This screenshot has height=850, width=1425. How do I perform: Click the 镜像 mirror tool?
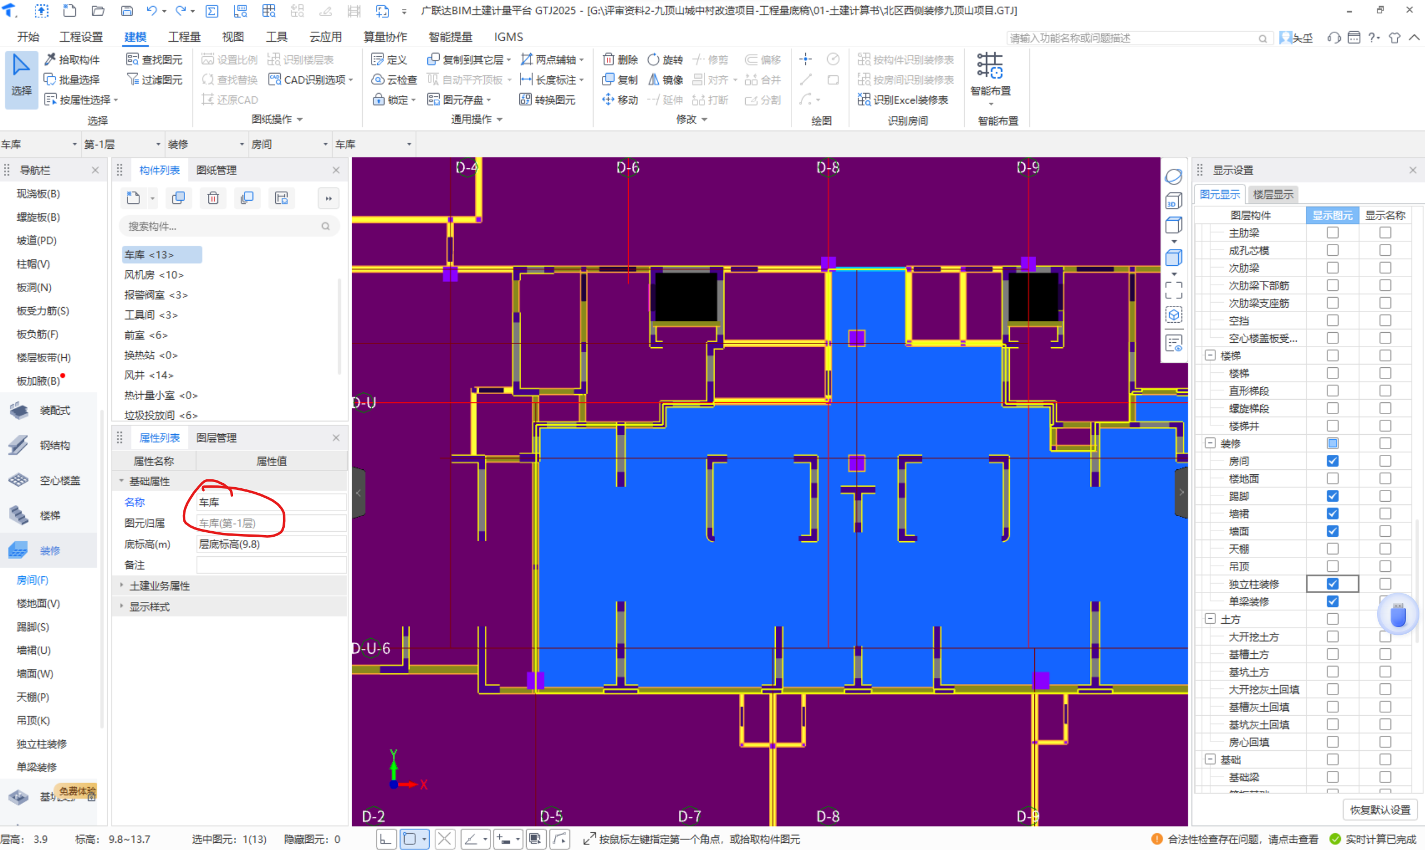coord(665,80)
